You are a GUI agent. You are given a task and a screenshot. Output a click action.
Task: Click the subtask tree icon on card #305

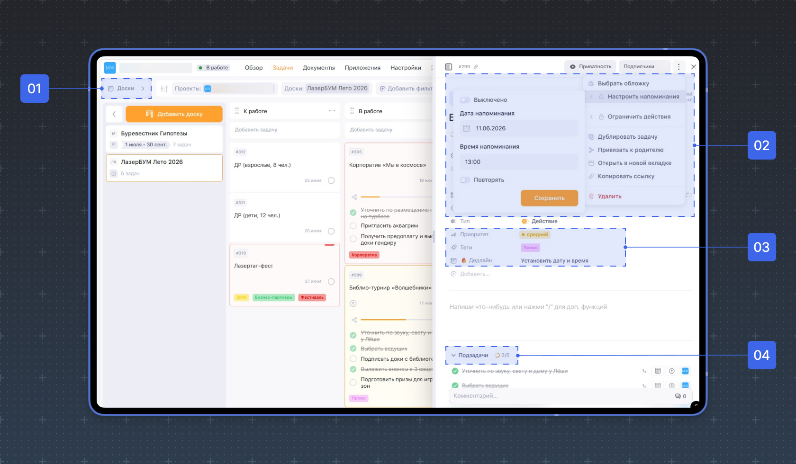click(x=354, y=197)
